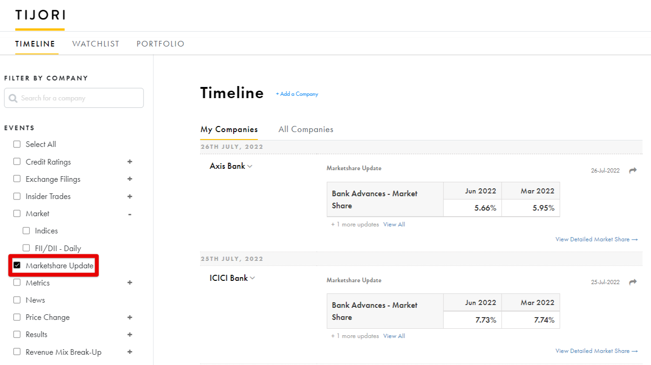Check the Exchange Filings filter
This screenshot has width=651, height=365.
(x=17, y=179)
